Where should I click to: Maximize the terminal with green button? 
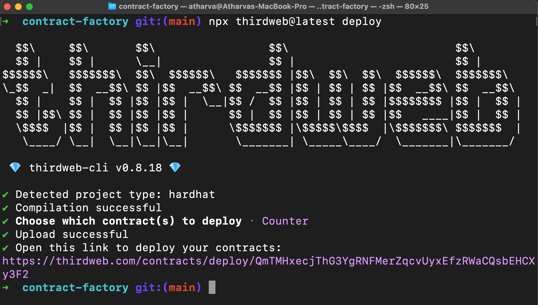(x=29, y=6)
